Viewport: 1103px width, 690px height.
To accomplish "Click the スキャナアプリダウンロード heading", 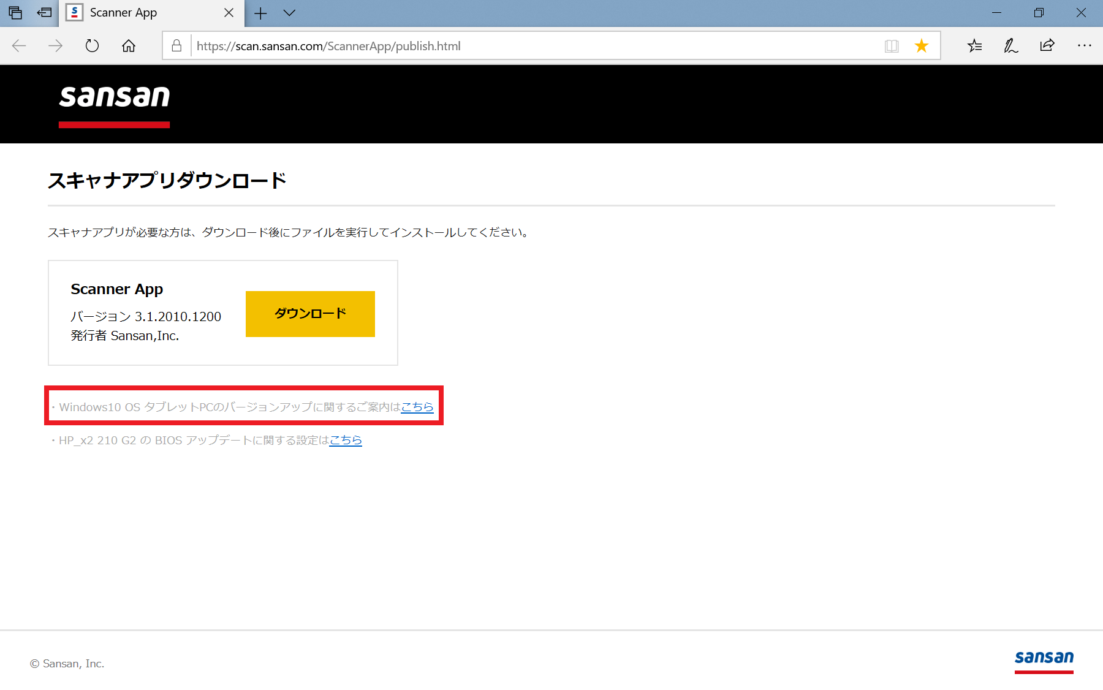I will point(167,181).
